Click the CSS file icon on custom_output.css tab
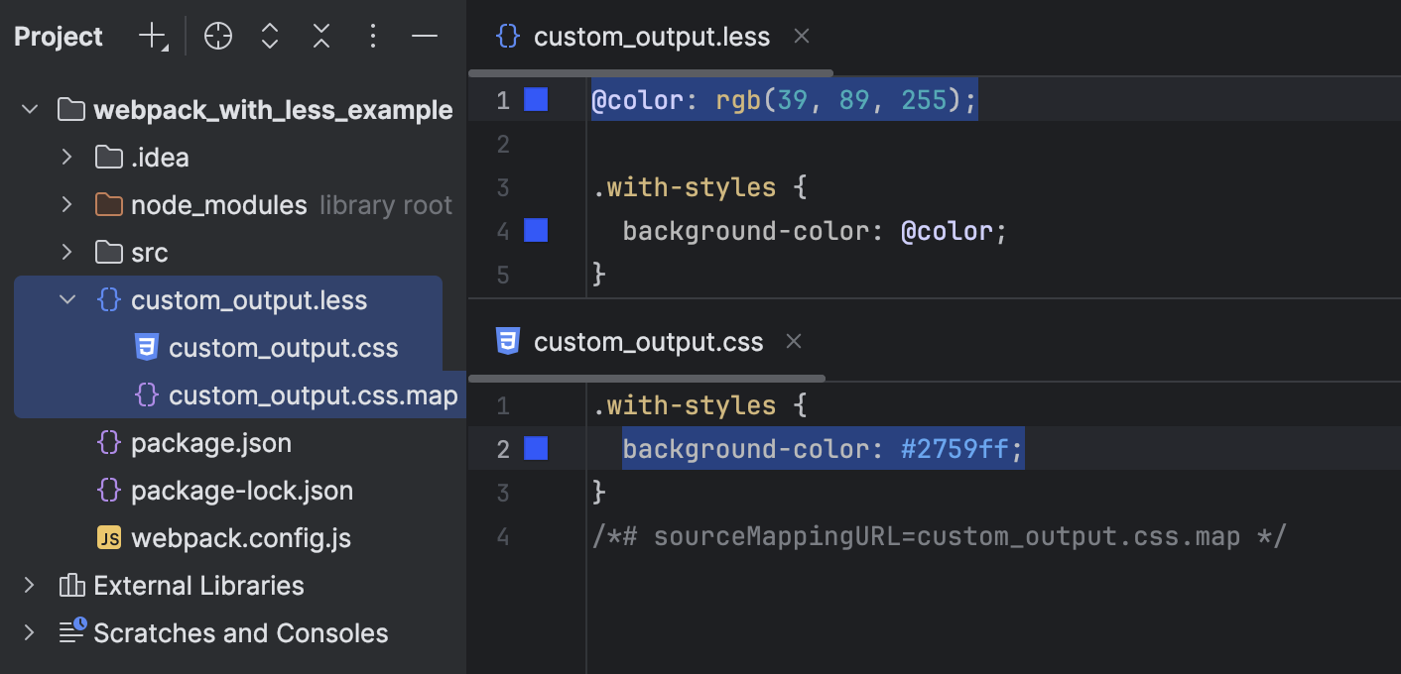The width and height of the screenshot is (1401, 674). tap(507, 341)
